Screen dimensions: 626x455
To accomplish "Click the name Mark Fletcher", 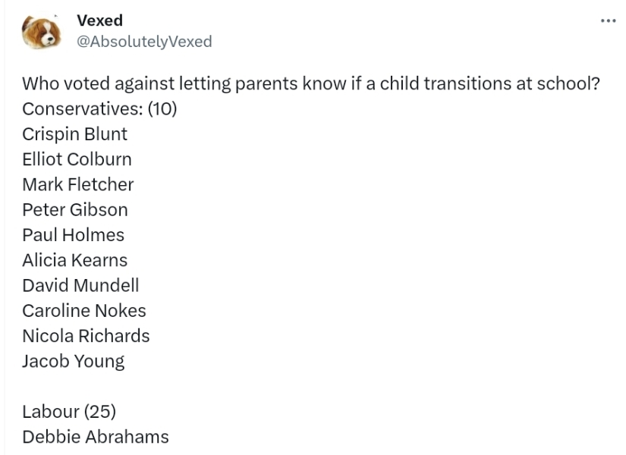I will (78, 184).
